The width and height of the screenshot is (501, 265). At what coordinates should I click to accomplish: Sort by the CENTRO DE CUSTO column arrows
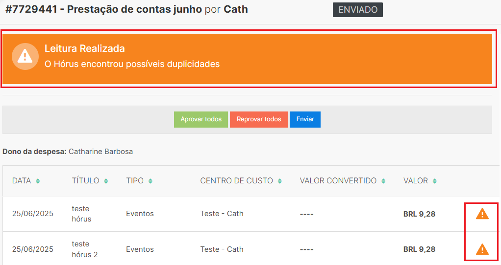279,181
